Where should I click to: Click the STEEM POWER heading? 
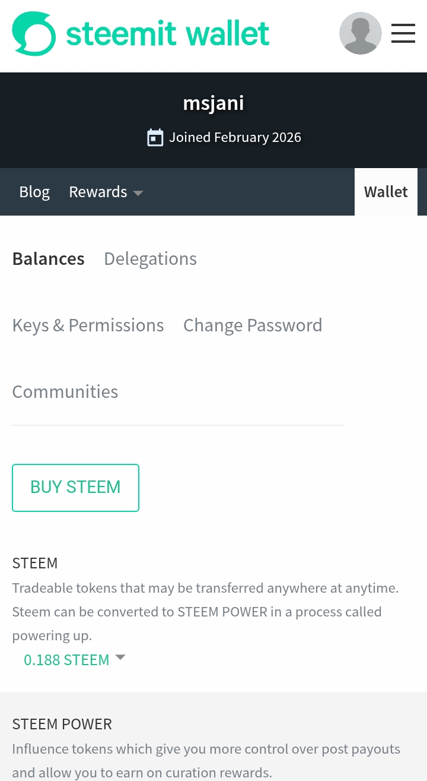tap(62, 724)
